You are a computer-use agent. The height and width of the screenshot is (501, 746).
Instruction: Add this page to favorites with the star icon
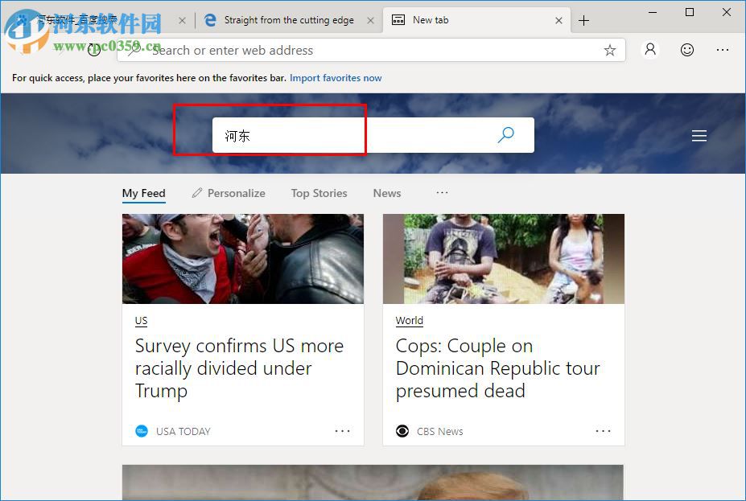click(609, 50)
